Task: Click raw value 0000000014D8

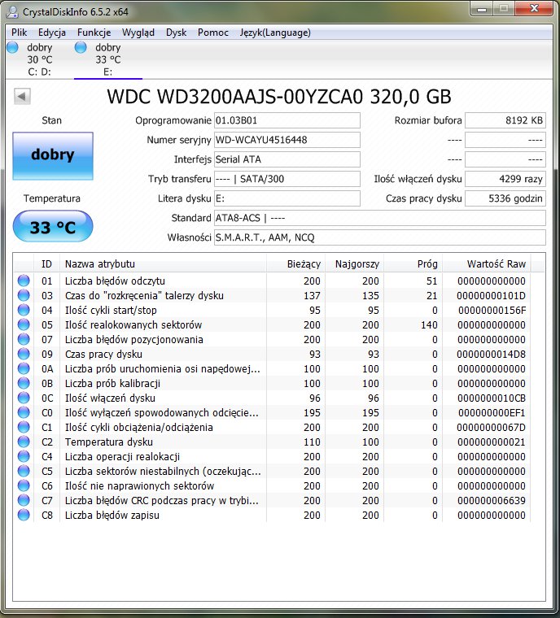Action: coord(492,355)
